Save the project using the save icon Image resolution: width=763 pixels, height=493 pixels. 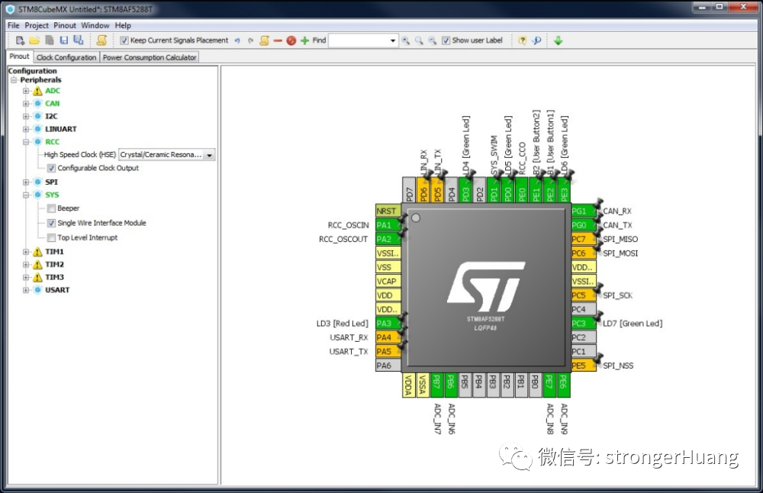[x=64, y=40]
